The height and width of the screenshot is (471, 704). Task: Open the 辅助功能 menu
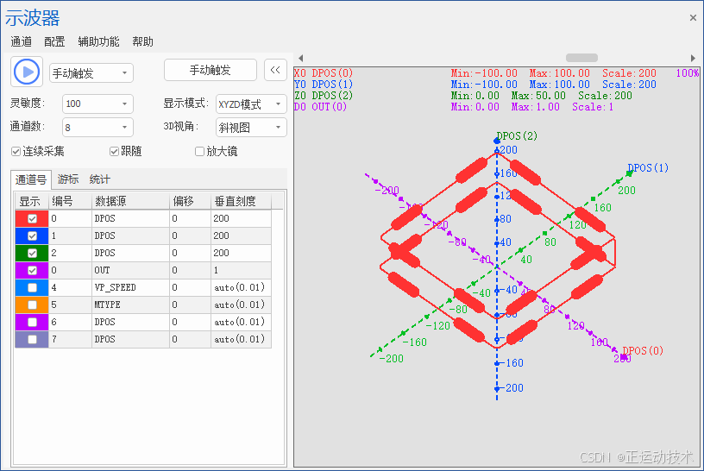98,41
